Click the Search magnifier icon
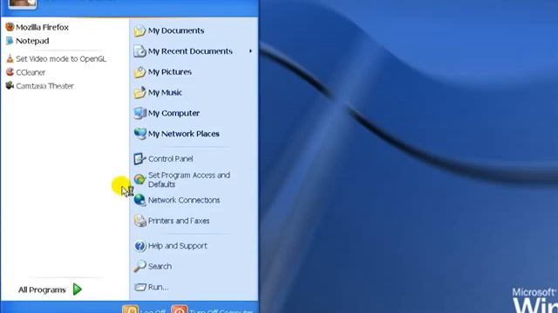This screenshot has width=558, height=313. pos(139,266)
